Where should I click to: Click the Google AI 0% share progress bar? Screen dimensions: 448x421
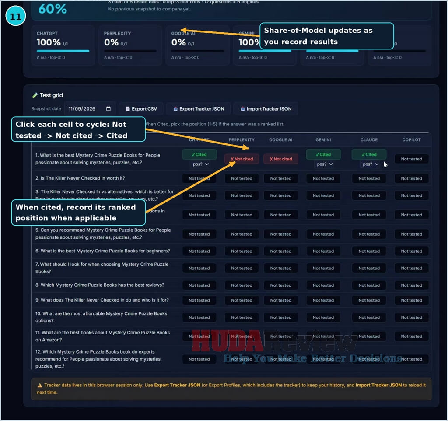coord(198,51)
